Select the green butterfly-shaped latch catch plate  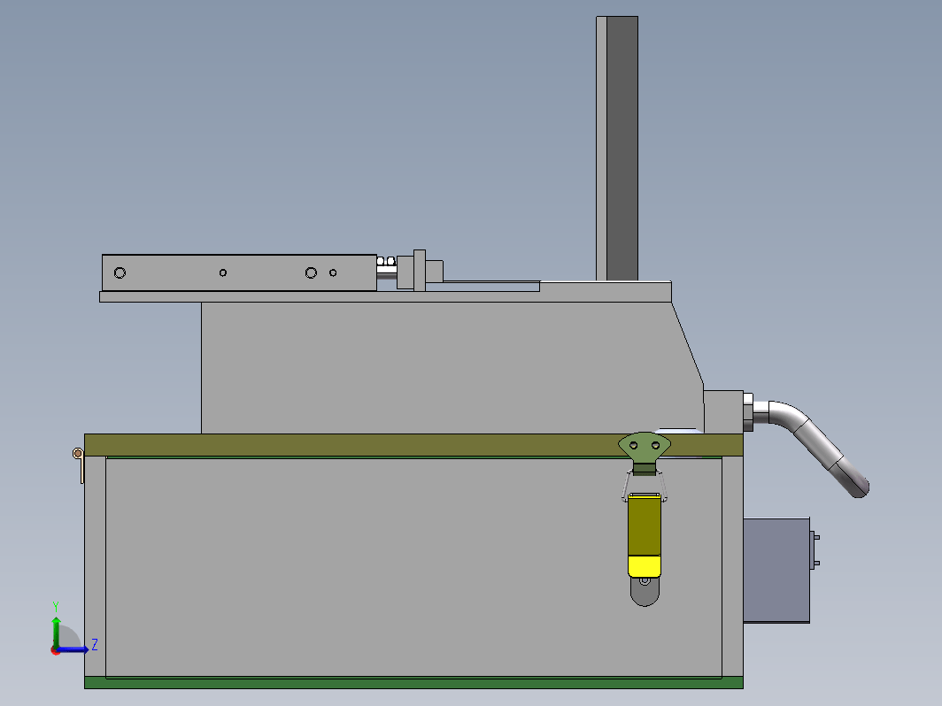click(645, 446)
